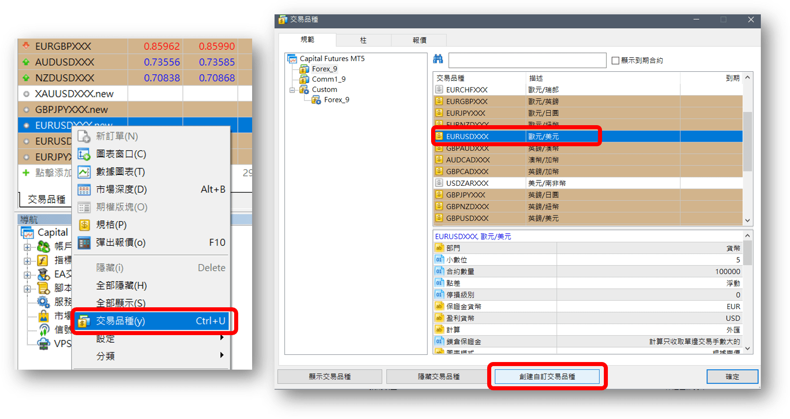Click the Option Board (期權版塊) icon
The height and width of the screenshot is (419, 790).
(x=84, y=207)
